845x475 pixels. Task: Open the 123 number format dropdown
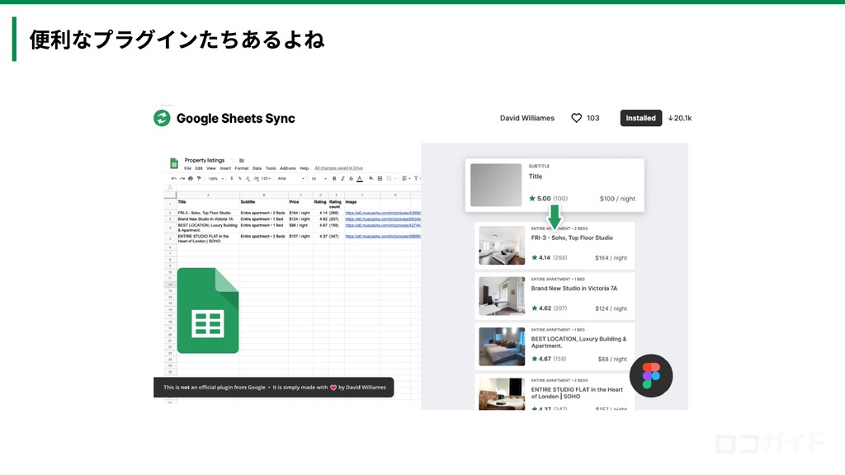click(x=266, y=178)
